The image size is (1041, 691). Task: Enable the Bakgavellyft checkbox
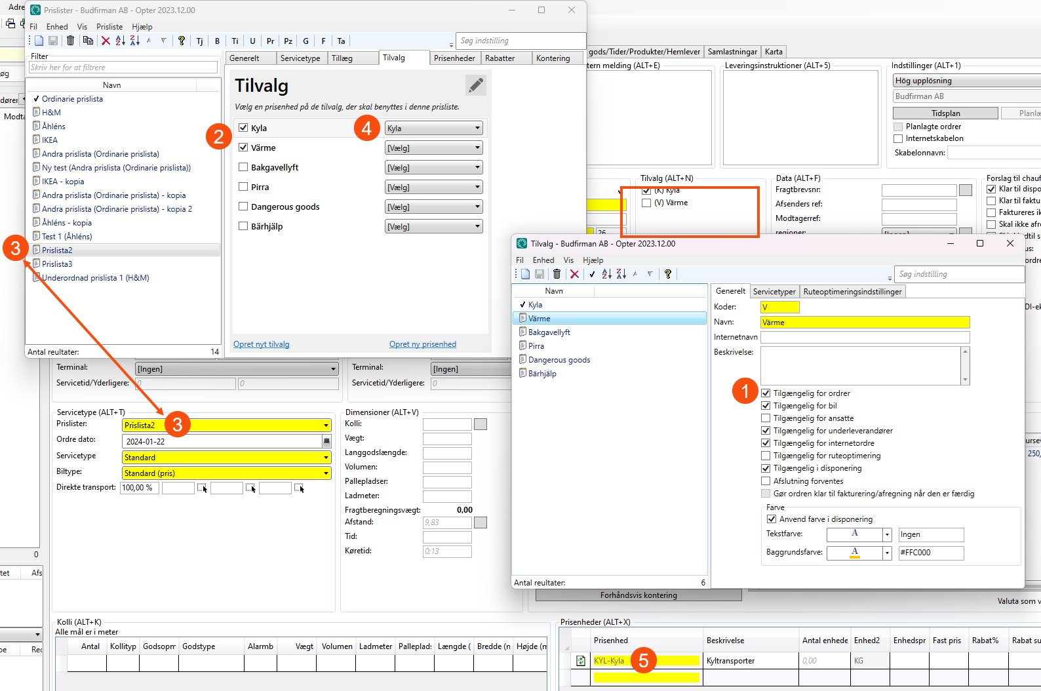click(x=243, y=167)
